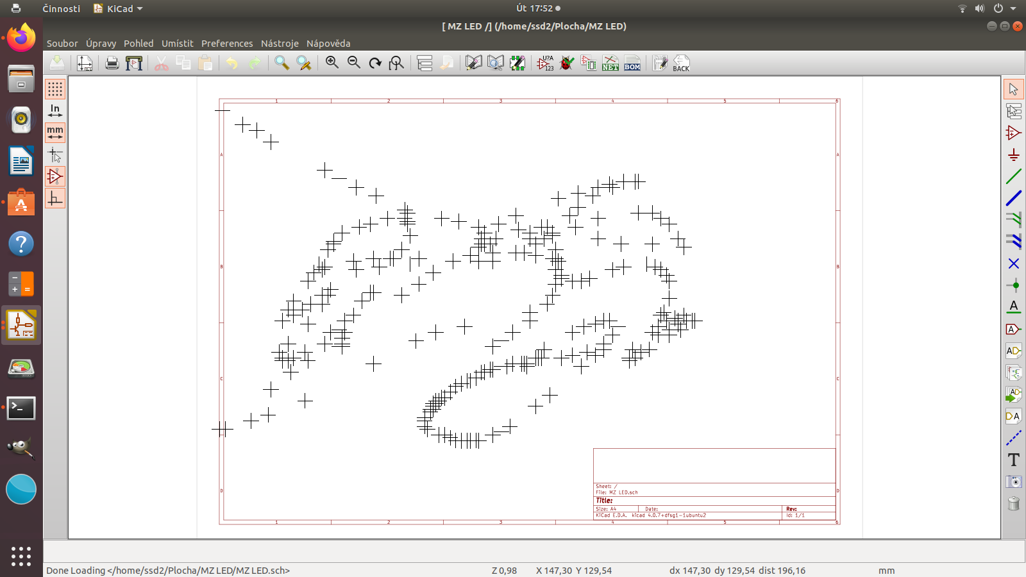Select the dashed graphic line tool
Image resolution: width=1026 pixels, height=577 pixels.
point(1014,438)
